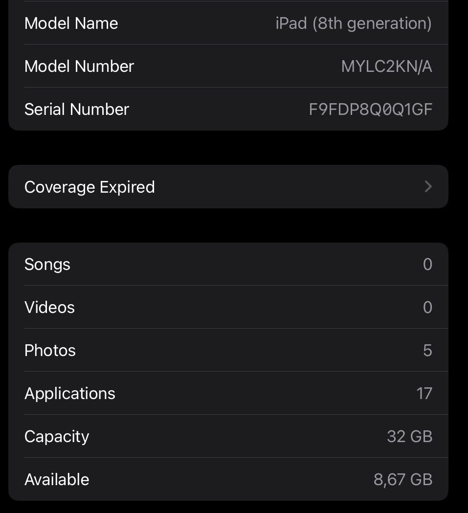Tap model number MYLC2KN/A value
The image size is (468, 513).
tap(386, 66)
